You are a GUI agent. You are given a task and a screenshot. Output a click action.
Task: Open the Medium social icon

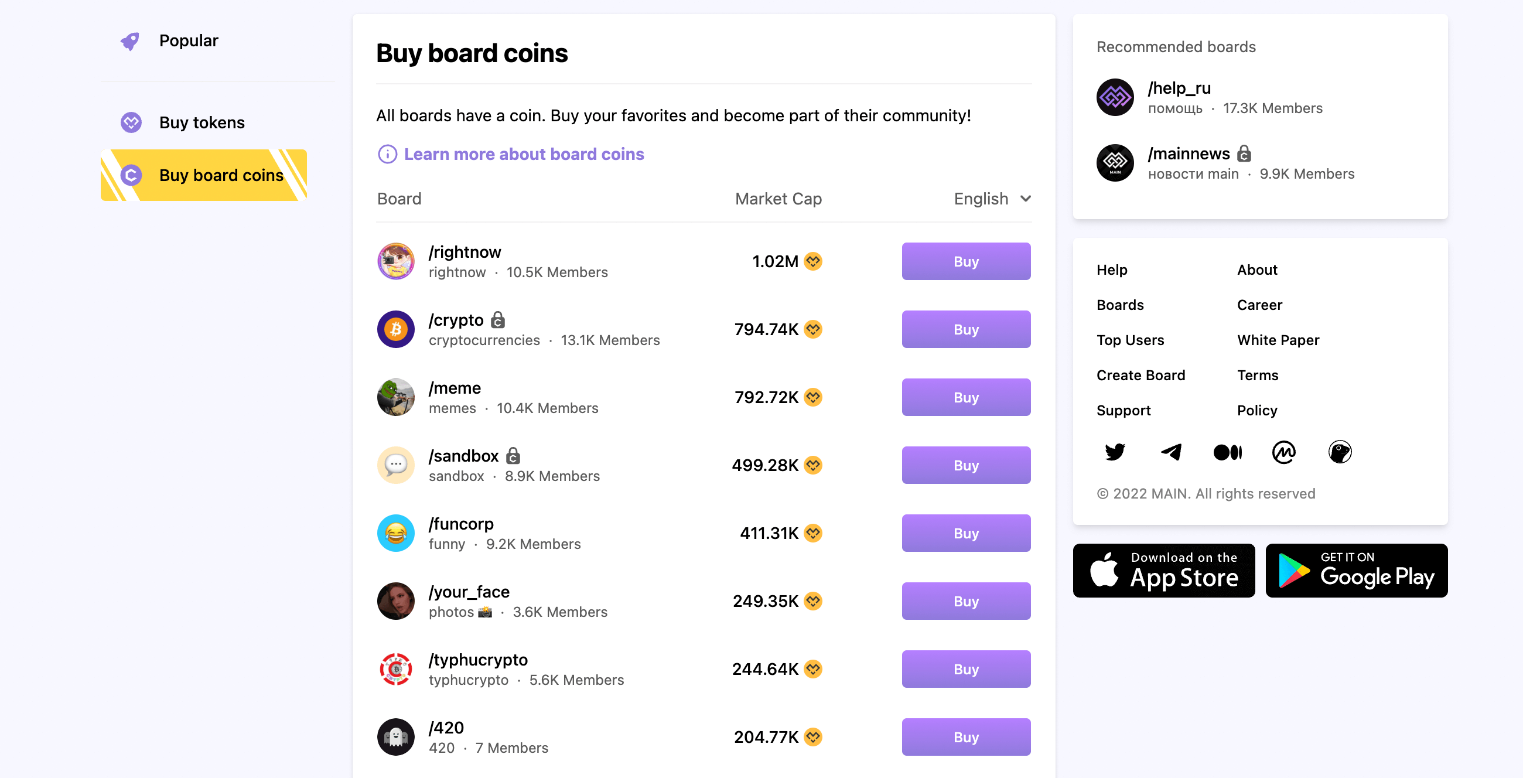click(x=1227, y=452)
